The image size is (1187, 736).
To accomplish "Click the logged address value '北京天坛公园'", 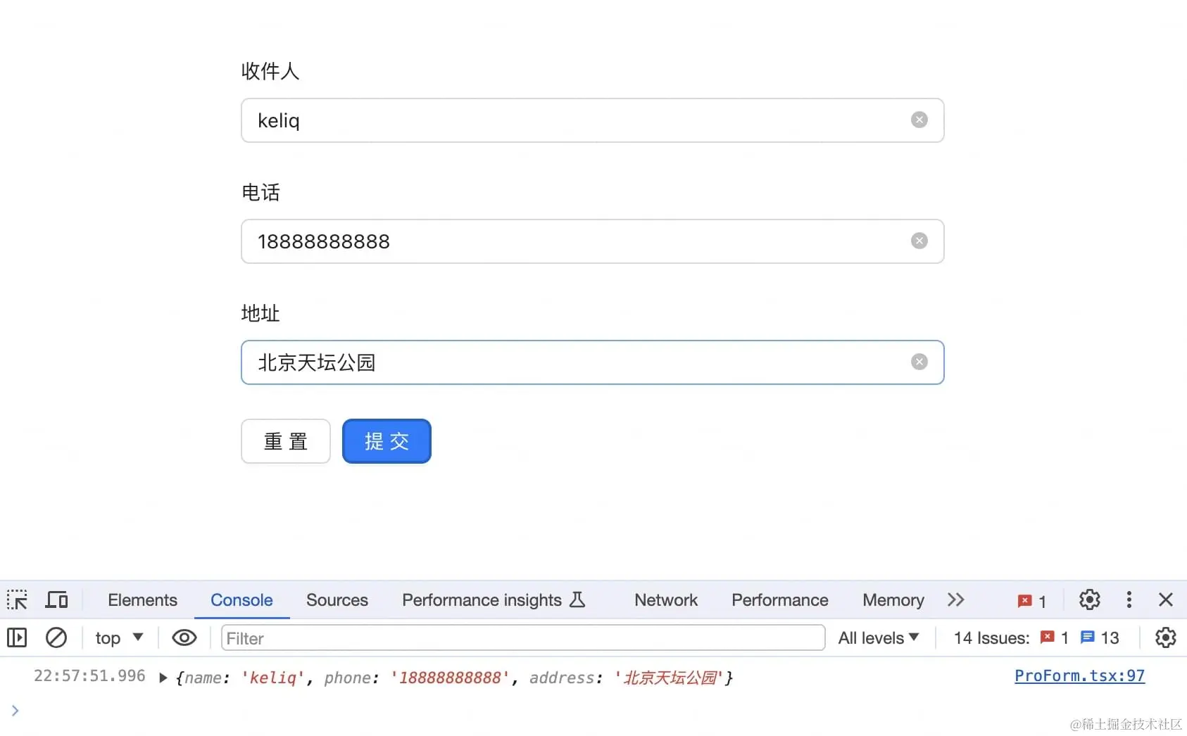I will point(668,678).
